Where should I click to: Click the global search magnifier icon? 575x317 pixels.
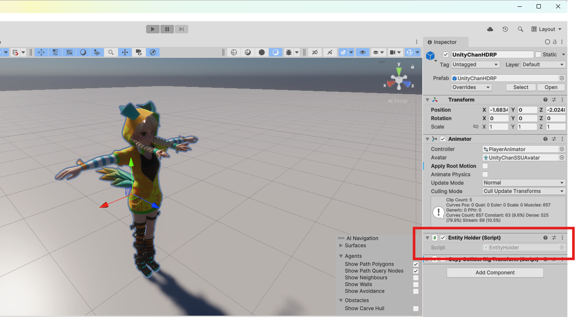click(521, 29)
